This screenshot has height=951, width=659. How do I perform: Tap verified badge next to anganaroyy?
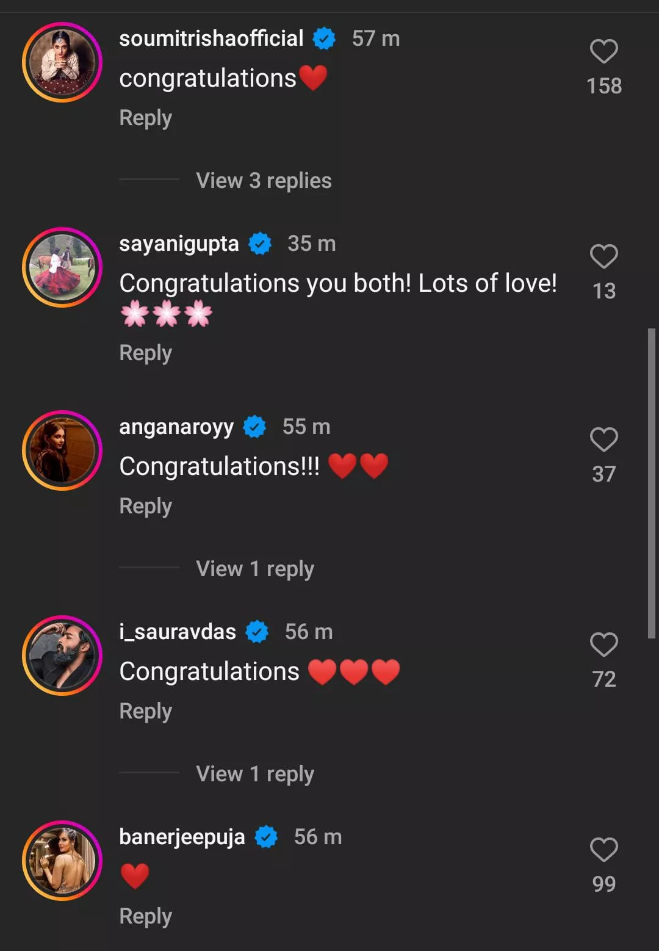pos(254,427)
